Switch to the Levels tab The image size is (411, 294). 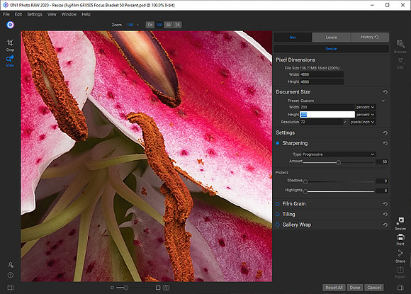(331, 38)
